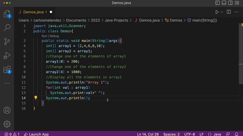The width and height of the screenshot is (243, 136).
Task: Open Demos.java breadcrumb segment
Action: point(147,20)
